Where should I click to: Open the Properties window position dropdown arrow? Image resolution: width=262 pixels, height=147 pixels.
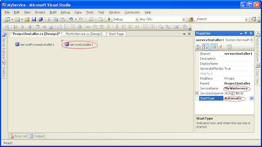point(241,33)
